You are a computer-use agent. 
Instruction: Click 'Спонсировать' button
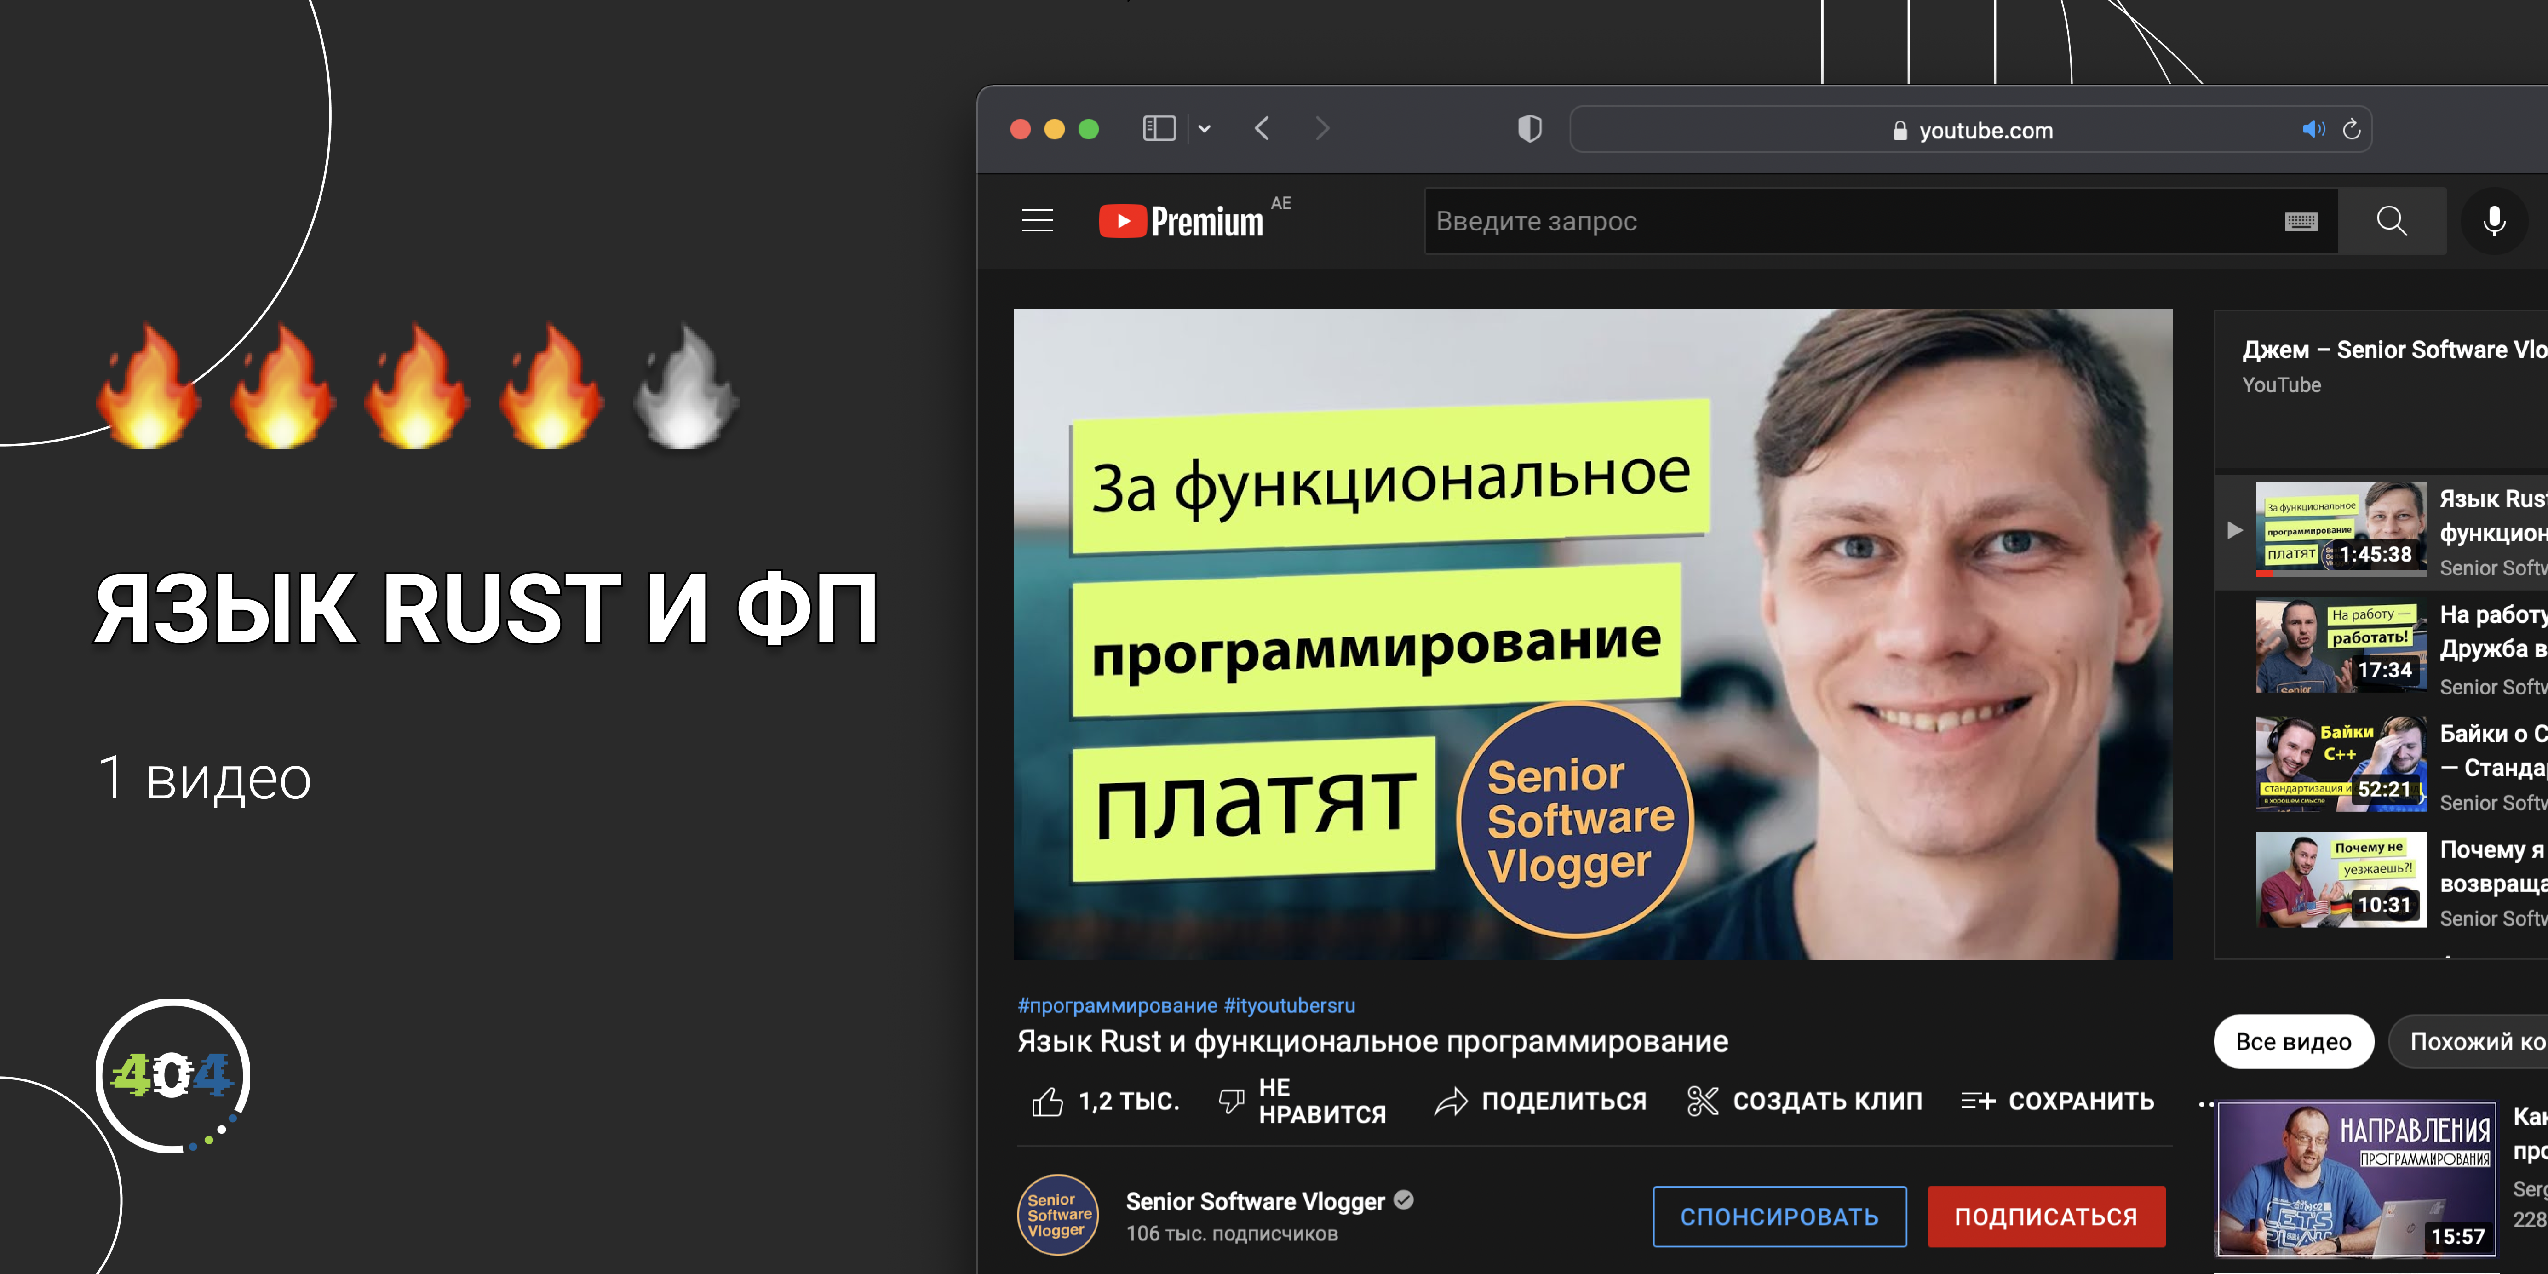pos(1779,1217)
